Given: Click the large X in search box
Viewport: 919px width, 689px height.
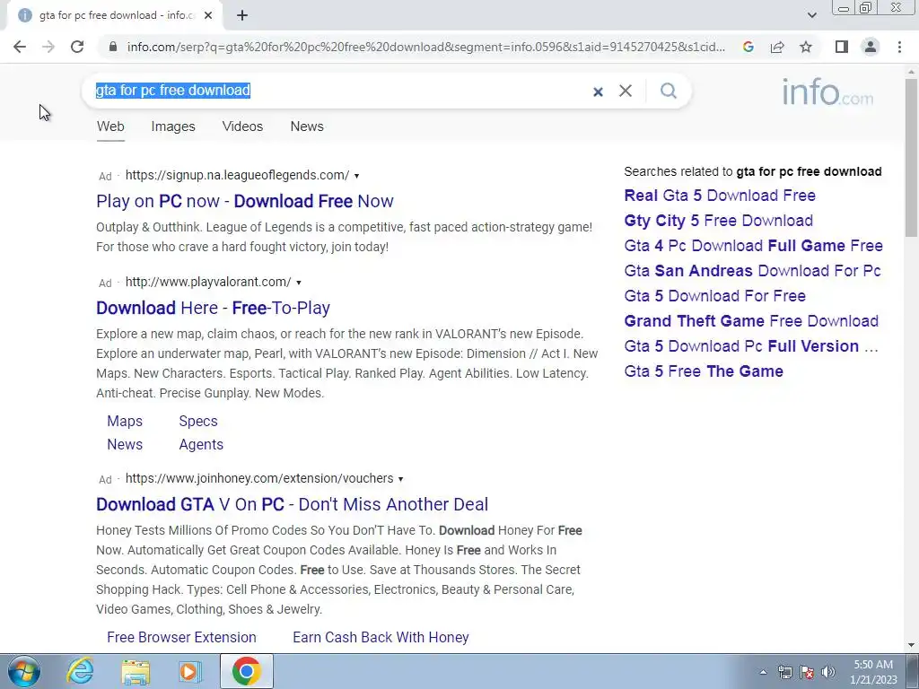Looking at the screenshot, I should click(626, 91).
